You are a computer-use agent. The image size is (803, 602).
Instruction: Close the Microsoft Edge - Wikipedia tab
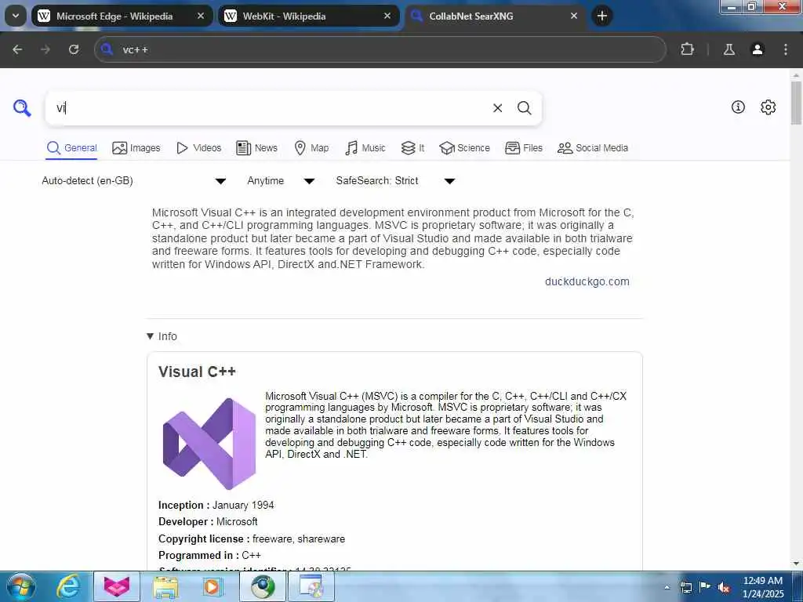(x=201, y=16)
